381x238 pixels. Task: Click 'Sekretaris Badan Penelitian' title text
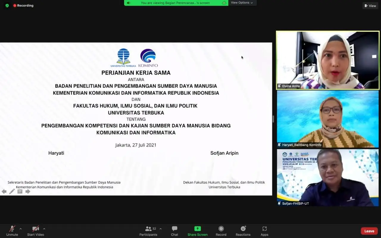tap(64, 182)
